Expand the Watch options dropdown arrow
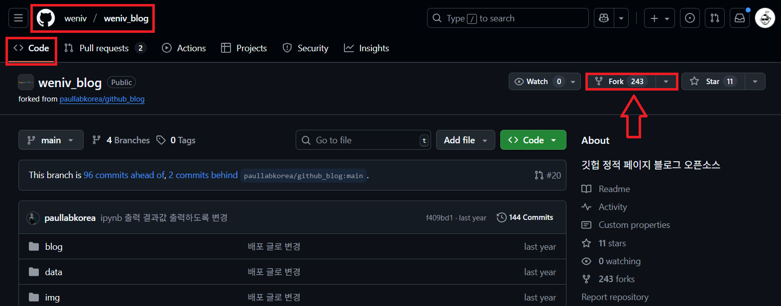The width and height of the screenshot is (781, 306). (x=573, y=82)
